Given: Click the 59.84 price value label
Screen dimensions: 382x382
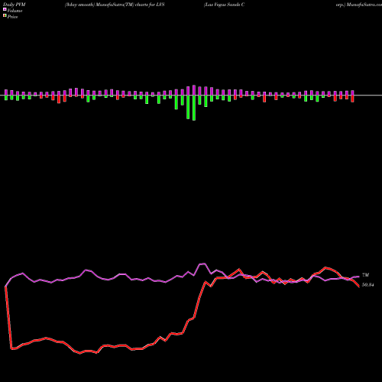Looking at the screenshot, I should tap(368, 285).
